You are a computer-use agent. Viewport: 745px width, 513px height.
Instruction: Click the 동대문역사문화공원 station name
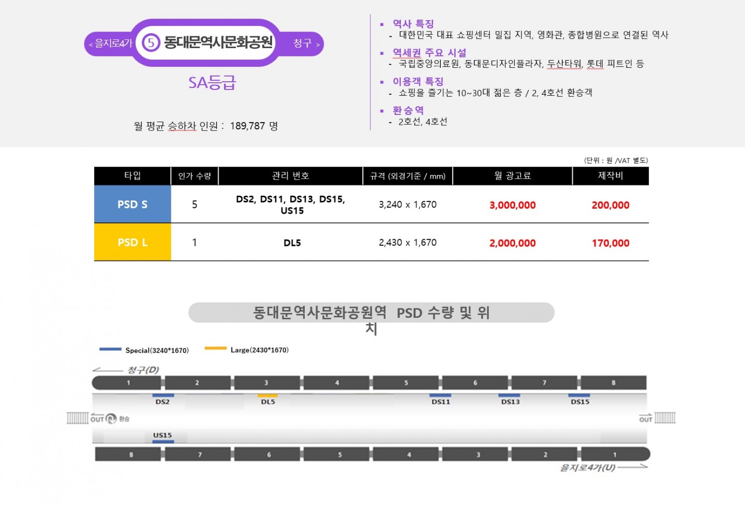[x=218, y=42]
